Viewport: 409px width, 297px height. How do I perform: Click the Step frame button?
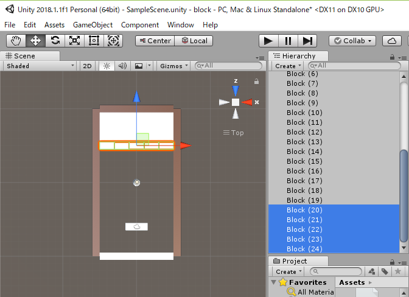coord(307,41)
